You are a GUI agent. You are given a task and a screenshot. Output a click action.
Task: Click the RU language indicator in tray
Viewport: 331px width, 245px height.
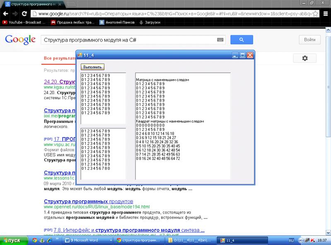[x=291, y=240]
